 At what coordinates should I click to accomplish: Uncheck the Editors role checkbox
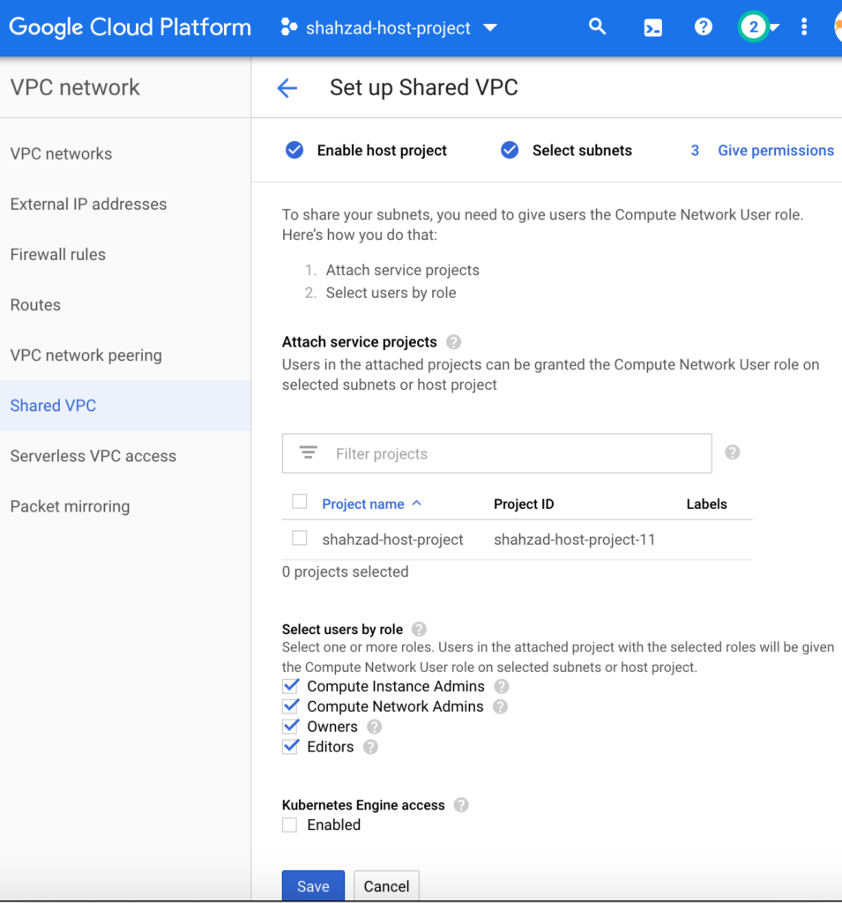(x=290, y=746)
